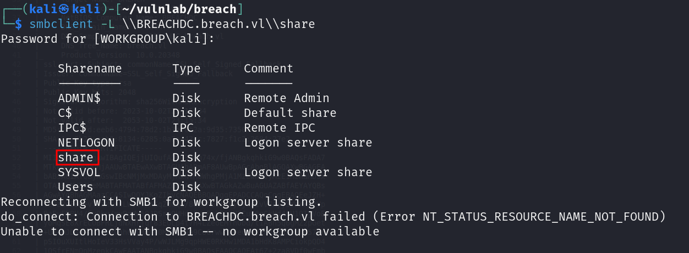Click the Logon server share comment for SYSVOL
Viewport: 689px width, 253px height.
(x=308, y=172)
